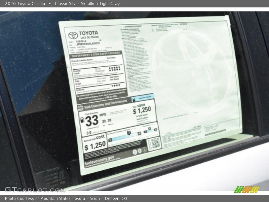This screenshot has height=202, width=269.
Task: Click the annual fuel cost "$ 1,250" amount
Action: tap(95, 146)
